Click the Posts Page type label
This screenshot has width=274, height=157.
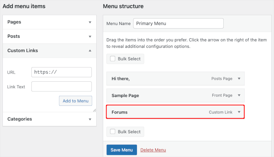tap(222, 78)
